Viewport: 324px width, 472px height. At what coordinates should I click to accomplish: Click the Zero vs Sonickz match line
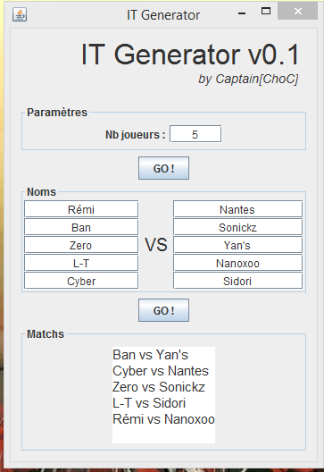(x=159, y=387)
